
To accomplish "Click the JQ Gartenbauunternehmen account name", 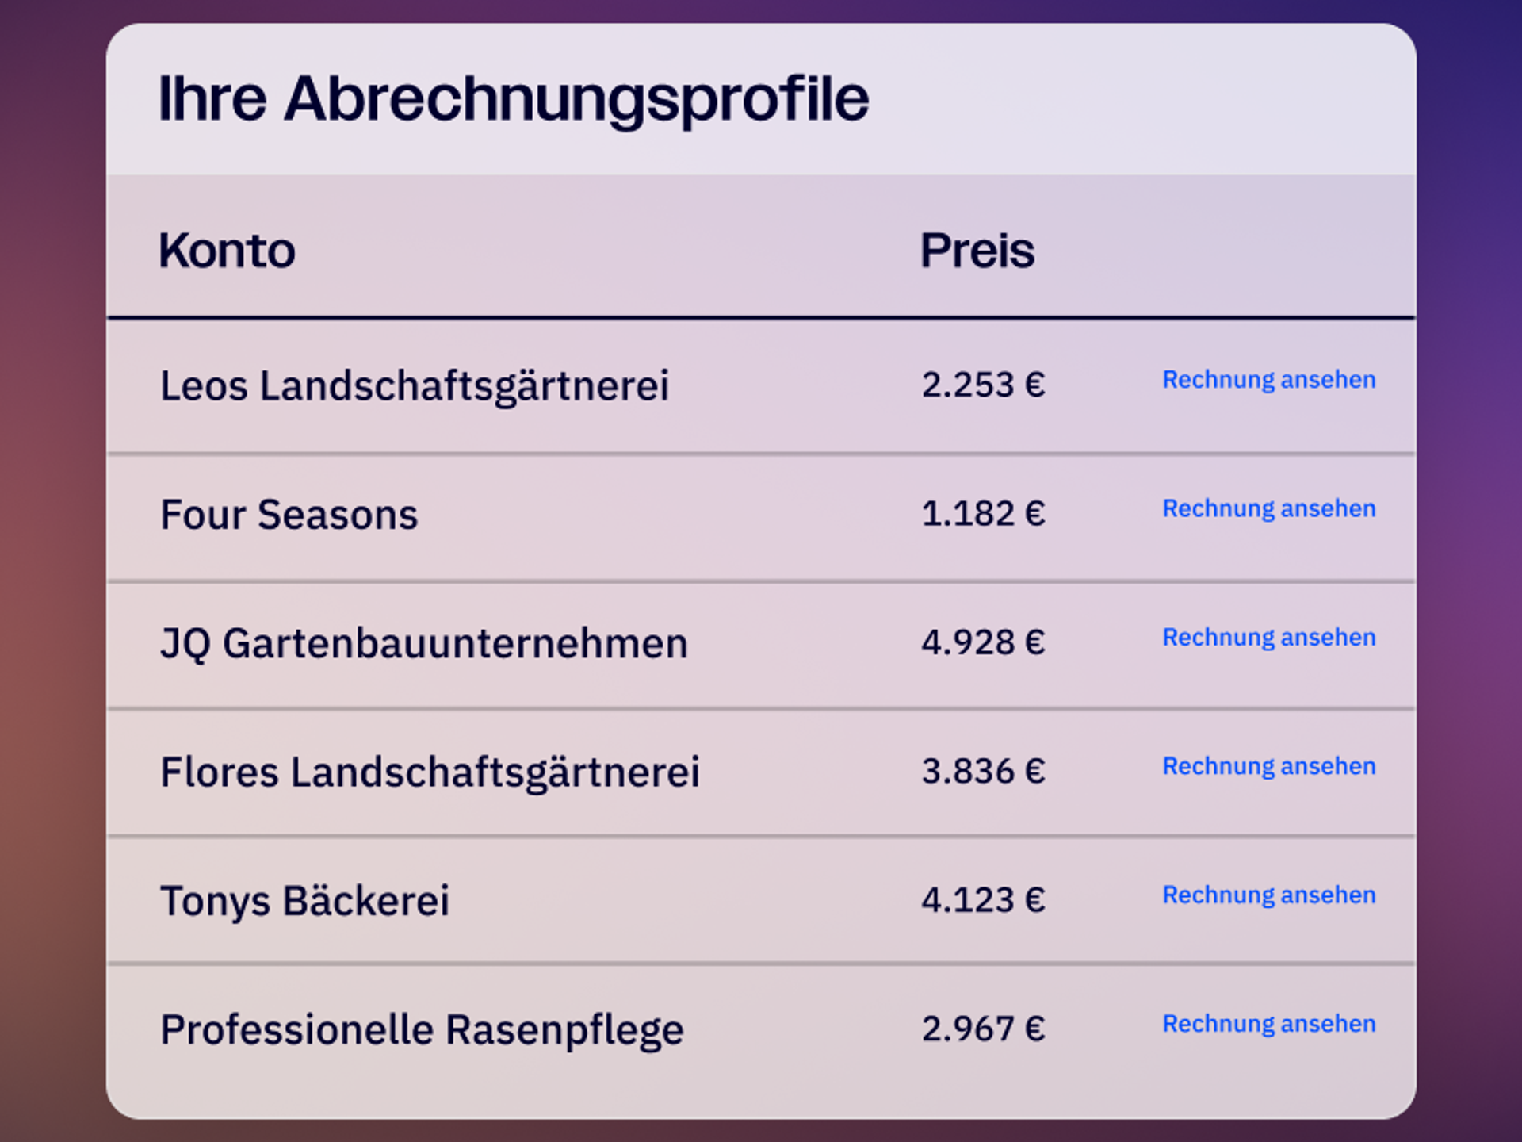I will pos(423,643).
